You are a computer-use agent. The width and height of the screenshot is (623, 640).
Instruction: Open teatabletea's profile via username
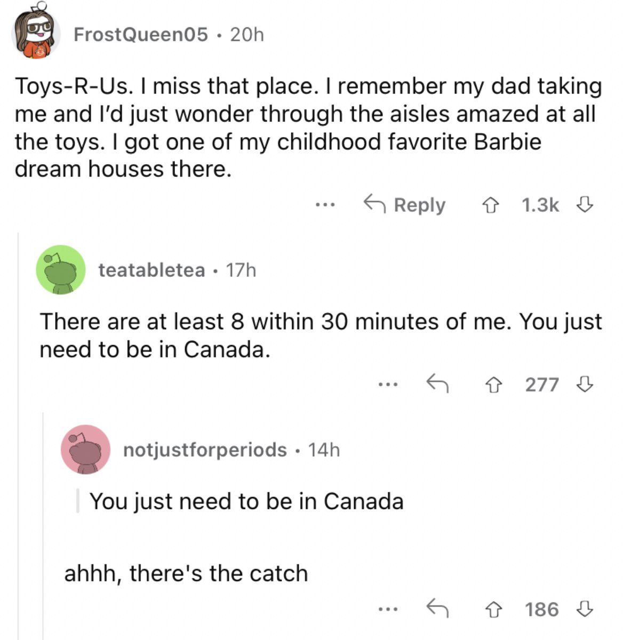pyautogui.click(x=151, y=270)
